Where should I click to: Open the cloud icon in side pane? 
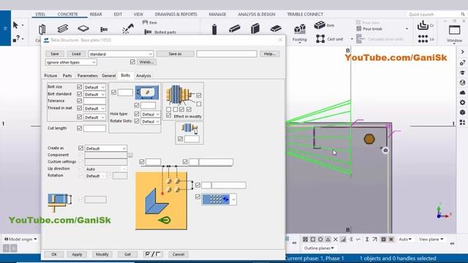[x=462, y=93]
